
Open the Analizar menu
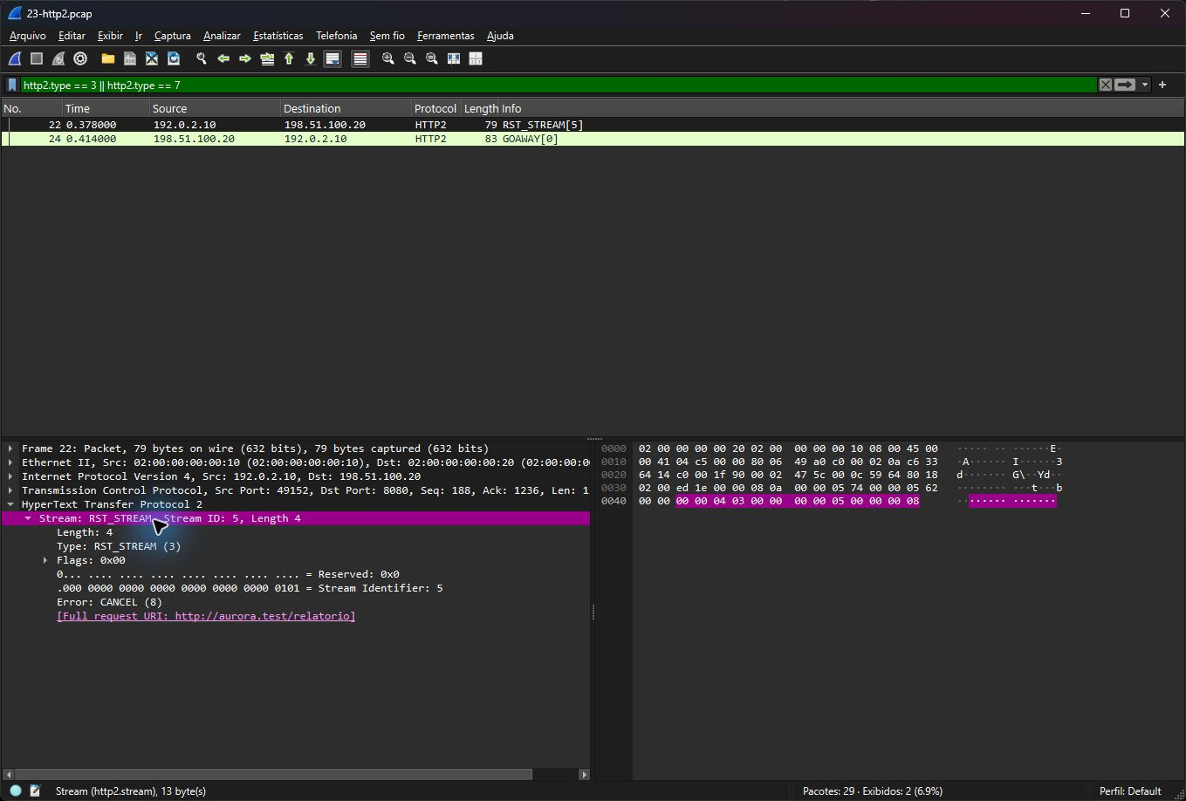[x=222, y=36]
